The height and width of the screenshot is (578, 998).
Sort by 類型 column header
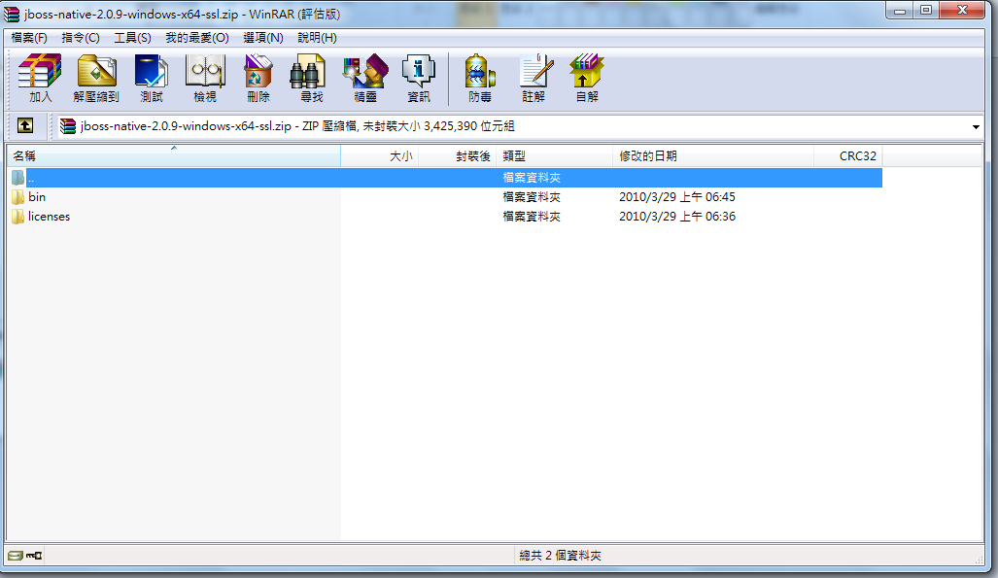click(554, 156)
